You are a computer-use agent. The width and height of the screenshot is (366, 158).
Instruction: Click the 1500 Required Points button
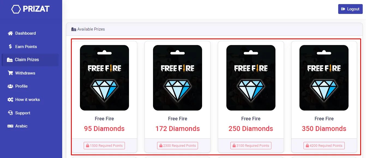click(x=104, y=146)
